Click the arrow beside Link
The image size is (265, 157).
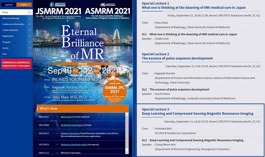[30, 54]
